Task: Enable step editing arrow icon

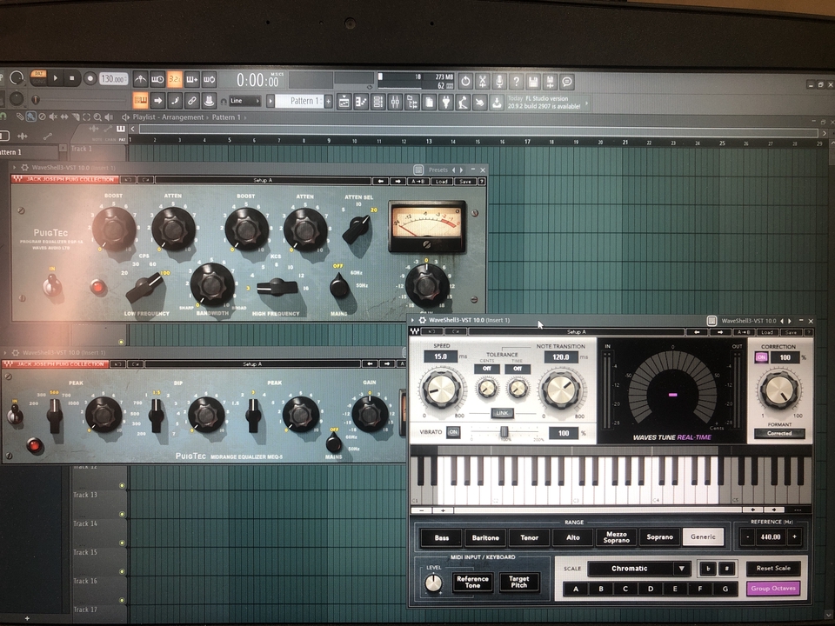Action: (157, 100)
